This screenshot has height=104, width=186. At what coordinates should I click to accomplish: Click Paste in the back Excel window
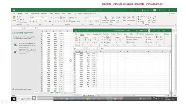pos(14,19)
